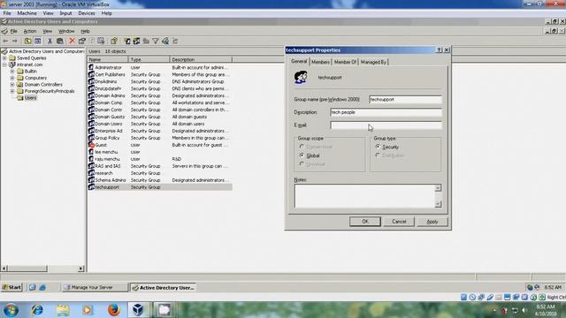The height and width of the screenshot is (318, 566).
Task: Click the Guest account icon with red mark
Action: point(91,145)
